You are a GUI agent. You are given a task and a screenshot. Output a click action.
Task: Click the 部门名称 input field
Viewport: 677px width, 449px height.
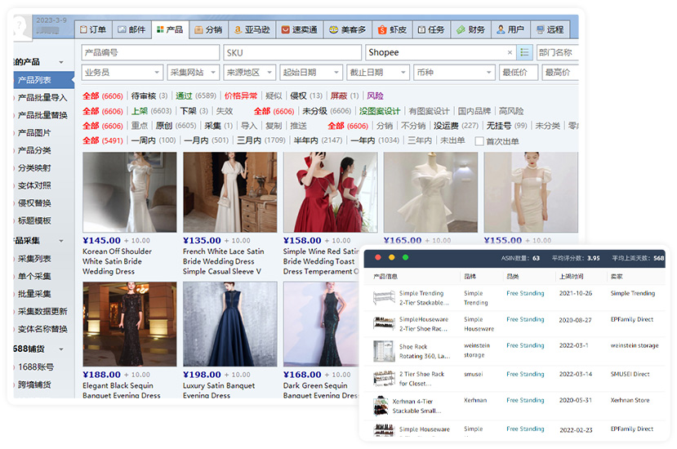[557, 53]
